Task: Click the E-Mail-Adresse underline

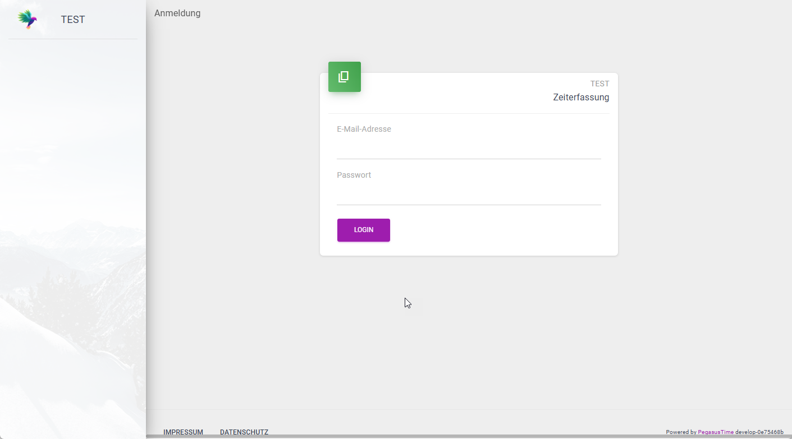Action: (x=469, y=159)
